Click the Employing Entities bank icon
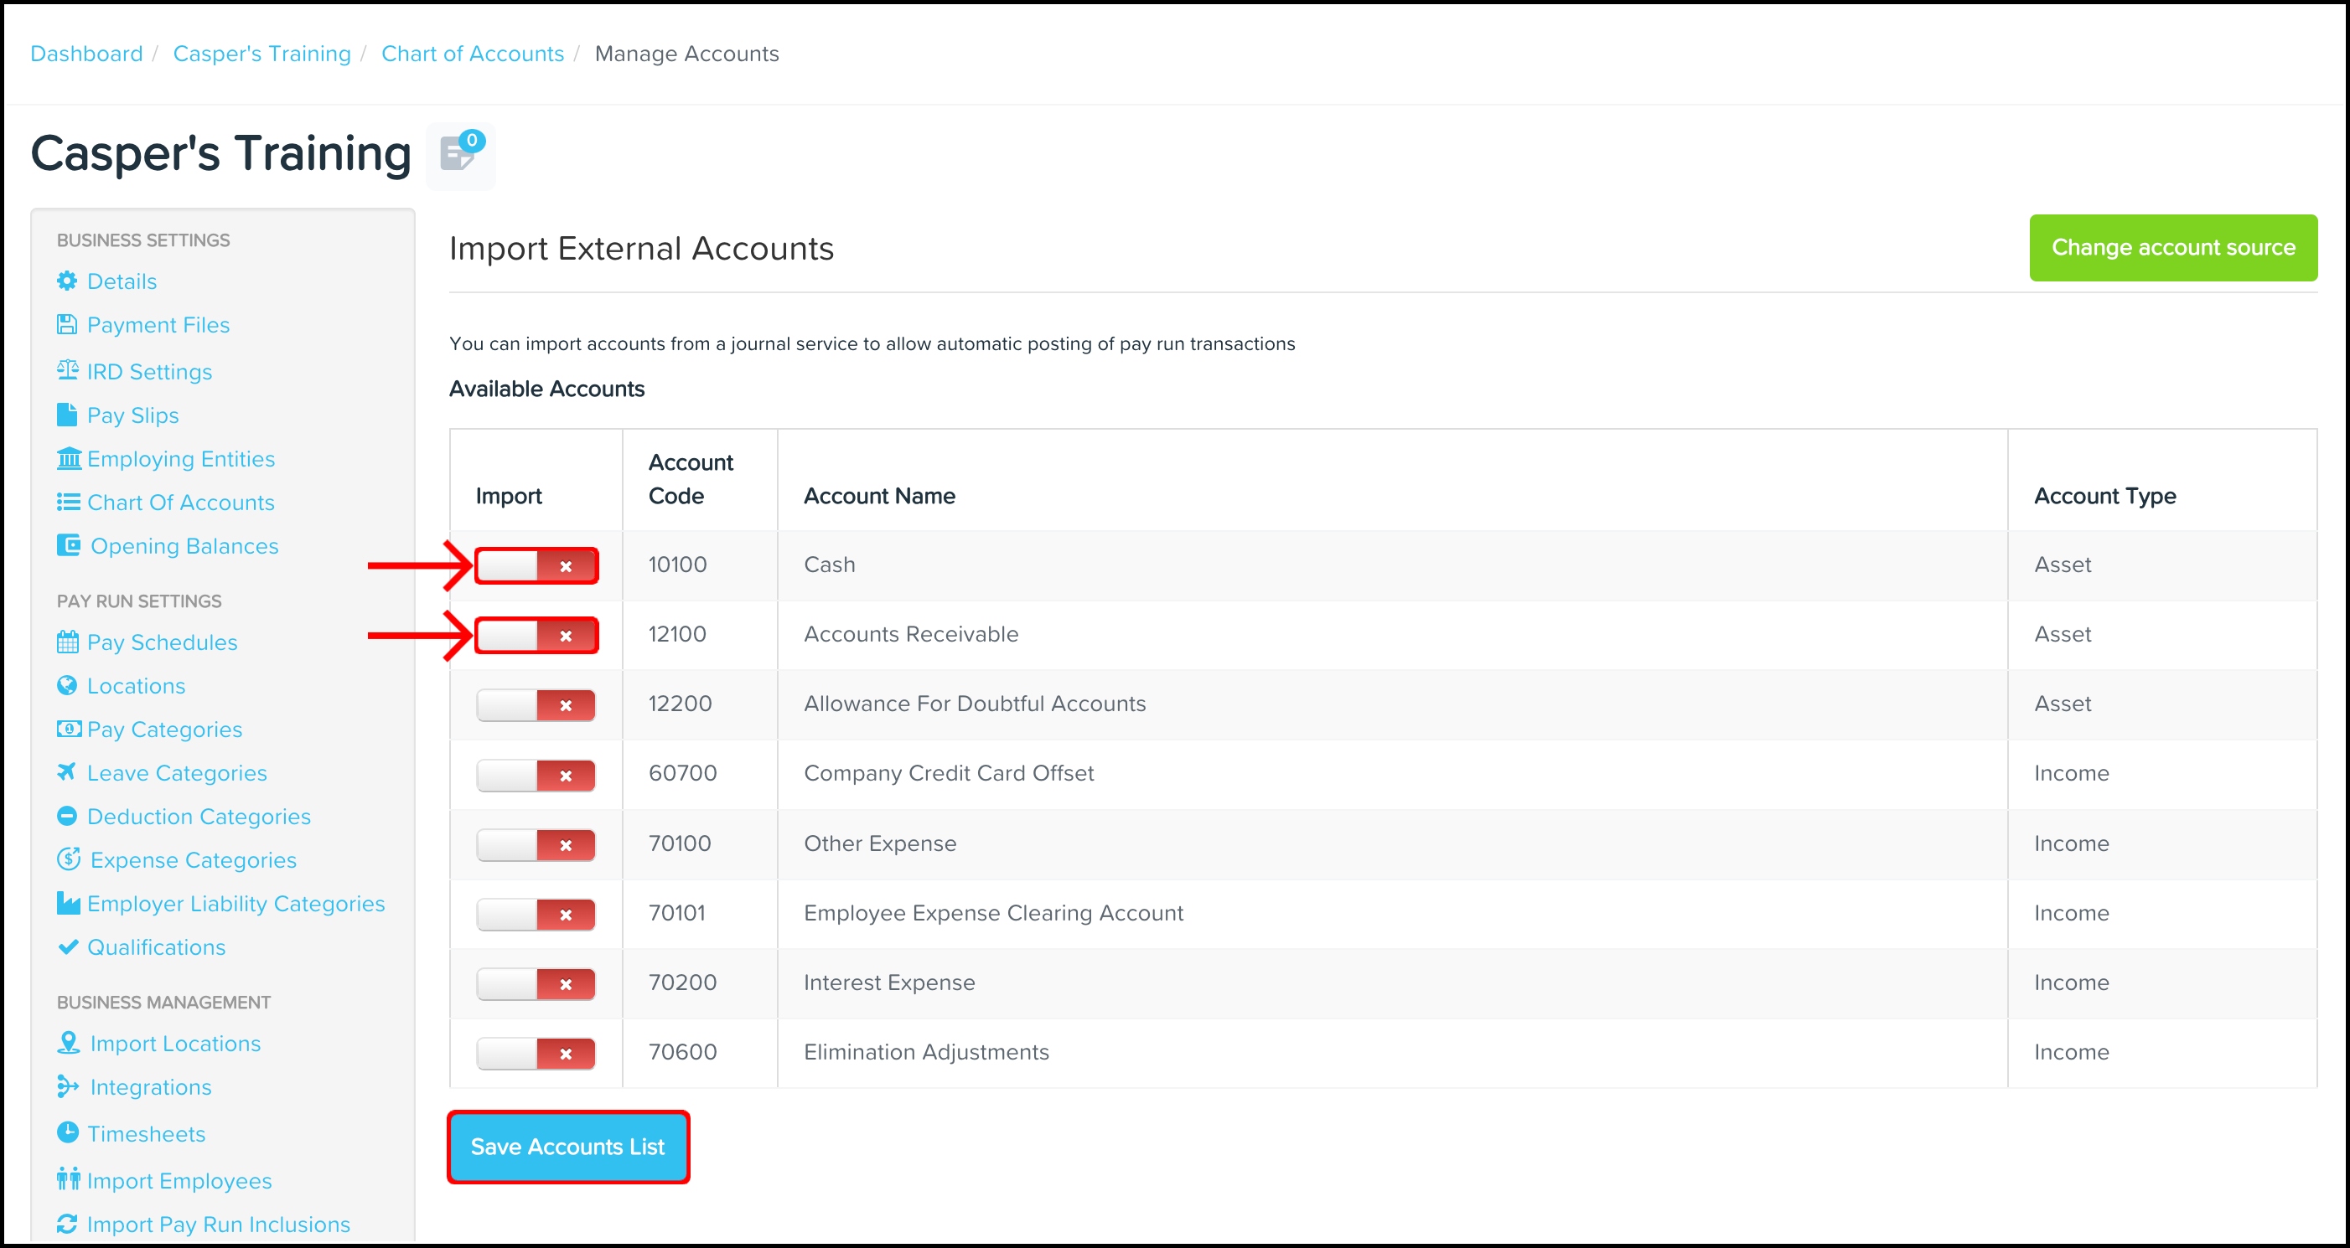This screenshot has height=1248, width=2350. pyautogui.click(x=69, y=457)
